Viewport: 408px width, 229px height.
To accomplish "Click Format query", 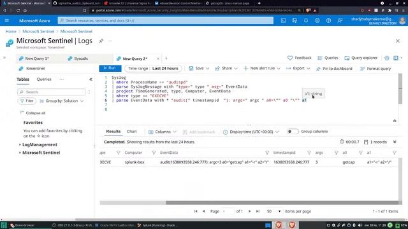I will pos(375,69).
